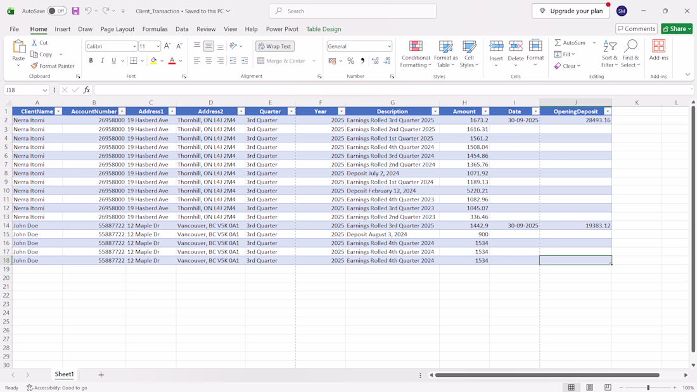Click the Search box
Image resolution: width=697 pixels, height=392 pixels.
point(352,11)
